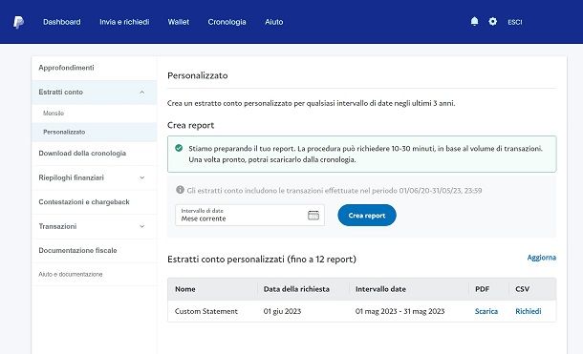The height and width of the screenshot is (354, 583).
Task: Open Wallet in the navigation bar
Action: pyautogui.click(x=179, y=22)
